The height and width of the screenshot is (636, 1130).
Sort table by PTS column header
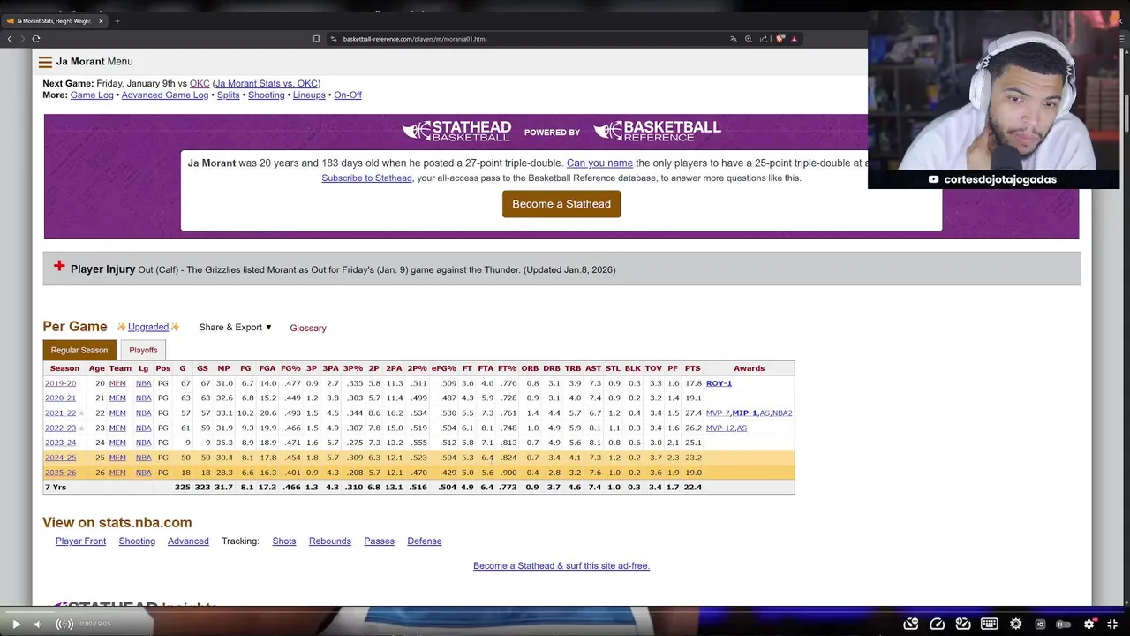pyautogui.click(x=693, y=368)
